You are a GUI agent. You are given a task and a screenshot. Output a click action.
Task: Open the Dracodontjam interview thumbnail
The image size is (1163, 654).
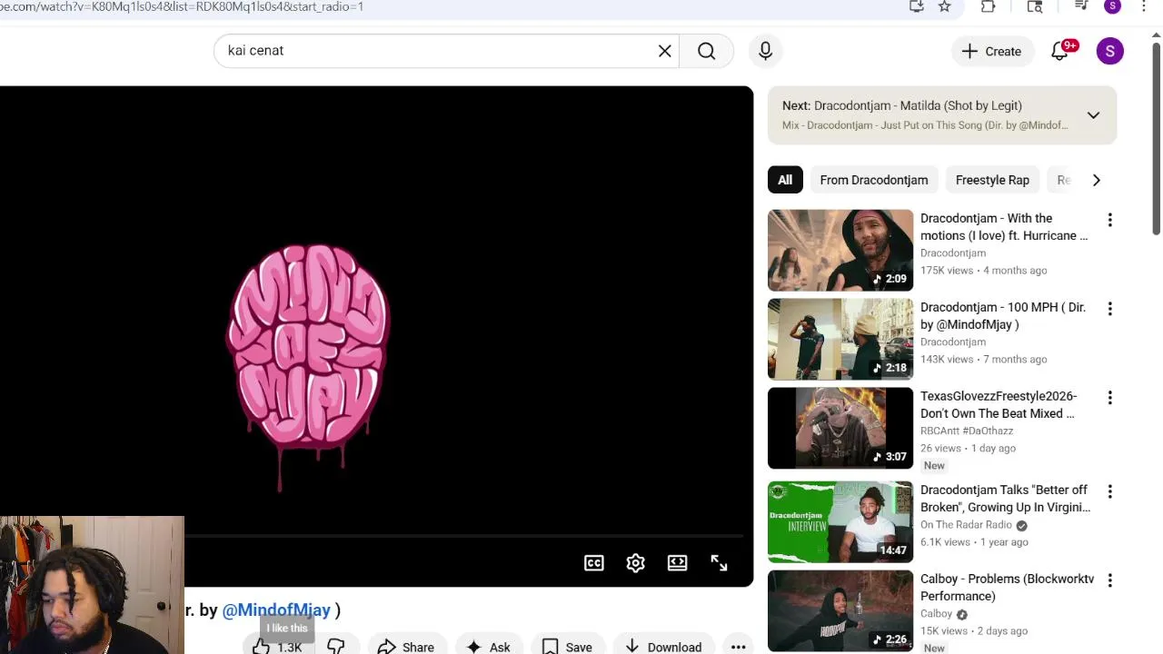pyautogui.click(x=840, y=522)
